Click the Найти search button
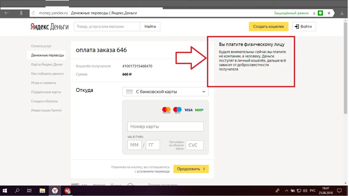The image size is (349, 196). click(150, 27)
